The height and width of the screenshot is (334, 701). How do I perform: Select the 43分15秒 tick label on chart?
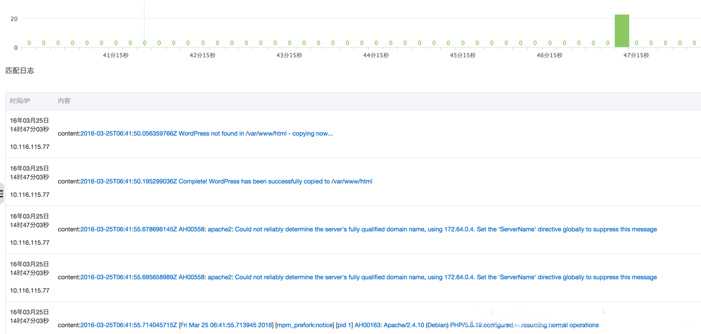pos(289,55)
